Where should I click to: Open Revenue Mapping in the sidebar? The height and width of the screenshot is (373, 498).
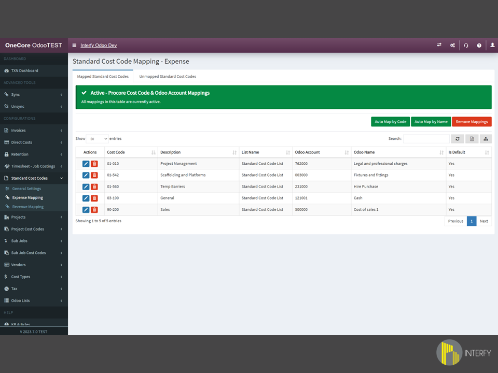(x=28, y=207)
